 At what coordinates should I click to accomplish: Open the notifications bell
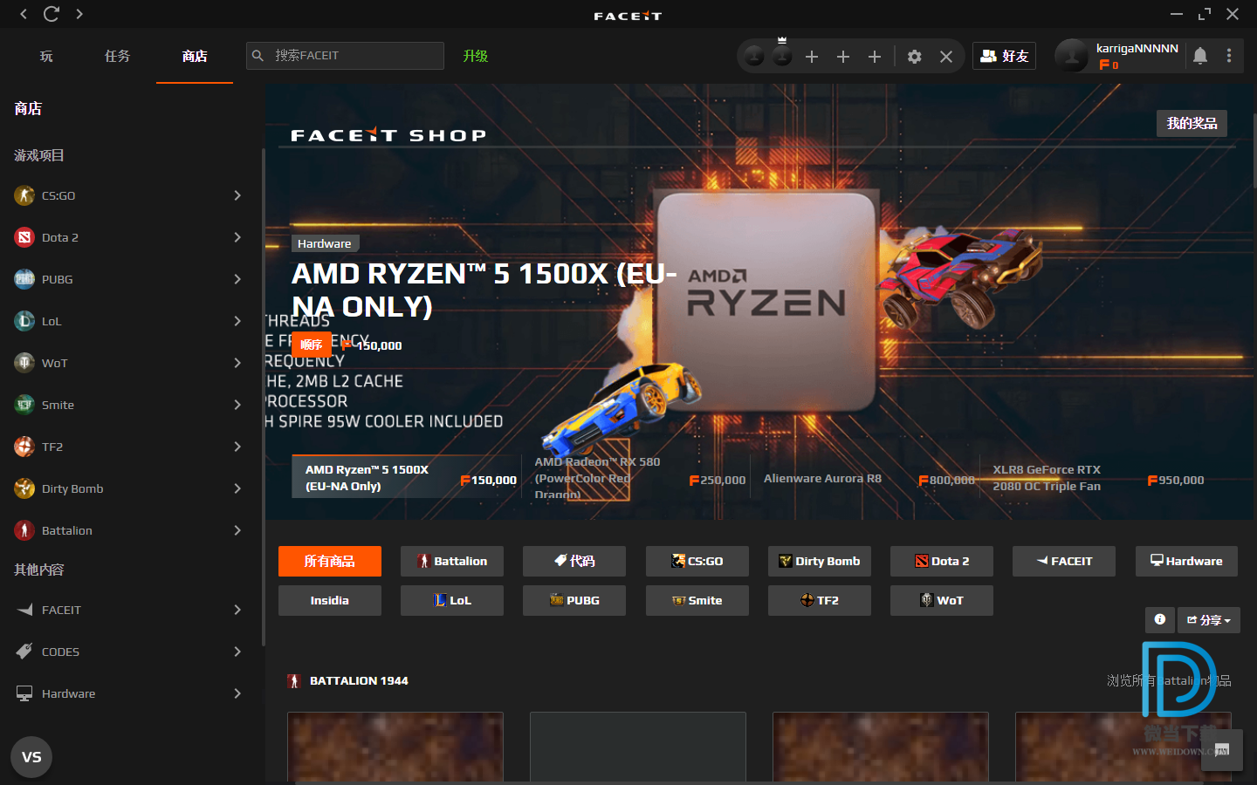[x=1200, y=56]
